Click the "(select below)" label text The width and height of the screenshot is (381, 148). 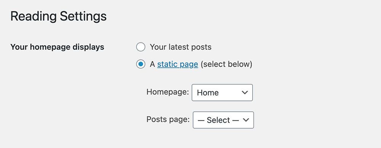pyautogui.click(x=226, y=64)
